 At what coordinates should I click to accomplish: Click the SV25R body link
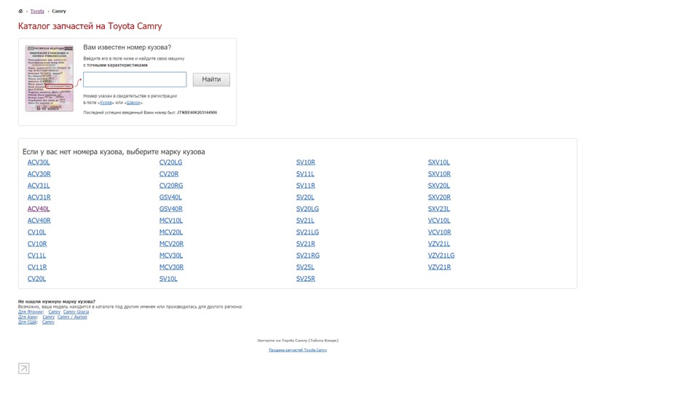click(x=306, y=279)
